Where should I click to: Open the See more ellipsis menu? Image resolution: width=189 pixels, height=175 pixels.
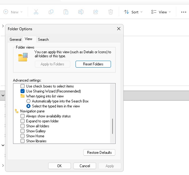click(x=183, y=12)
